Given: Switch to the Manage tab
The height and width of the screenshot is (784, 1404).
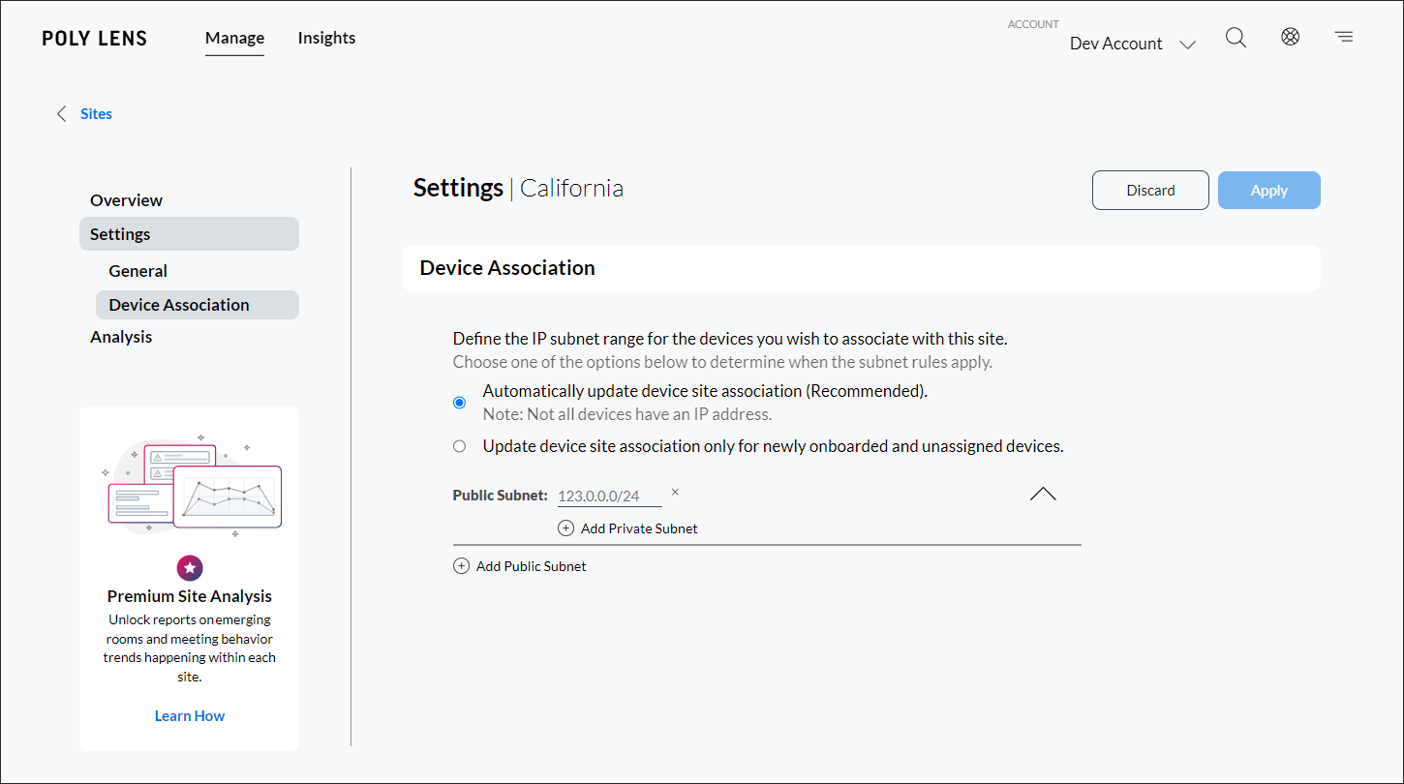Looking at the screenshot, I should click(x=234, y=38).
